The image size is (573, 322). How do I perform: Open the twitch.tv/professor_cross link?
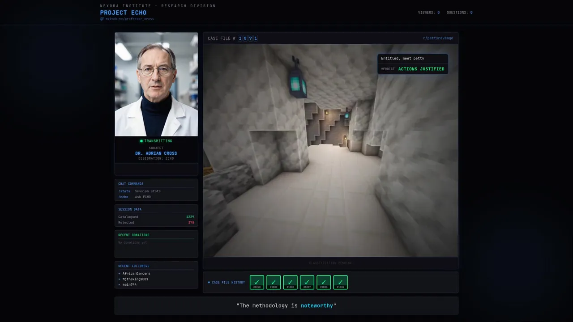[x=129, y=19]
